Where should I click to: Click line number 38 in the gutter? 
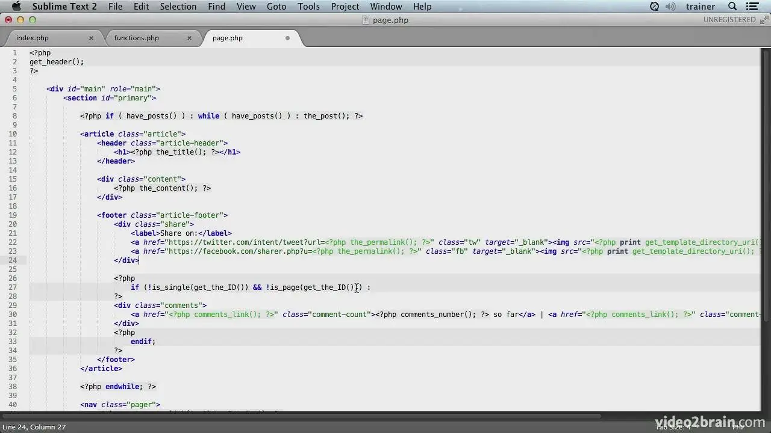point(13,387)
